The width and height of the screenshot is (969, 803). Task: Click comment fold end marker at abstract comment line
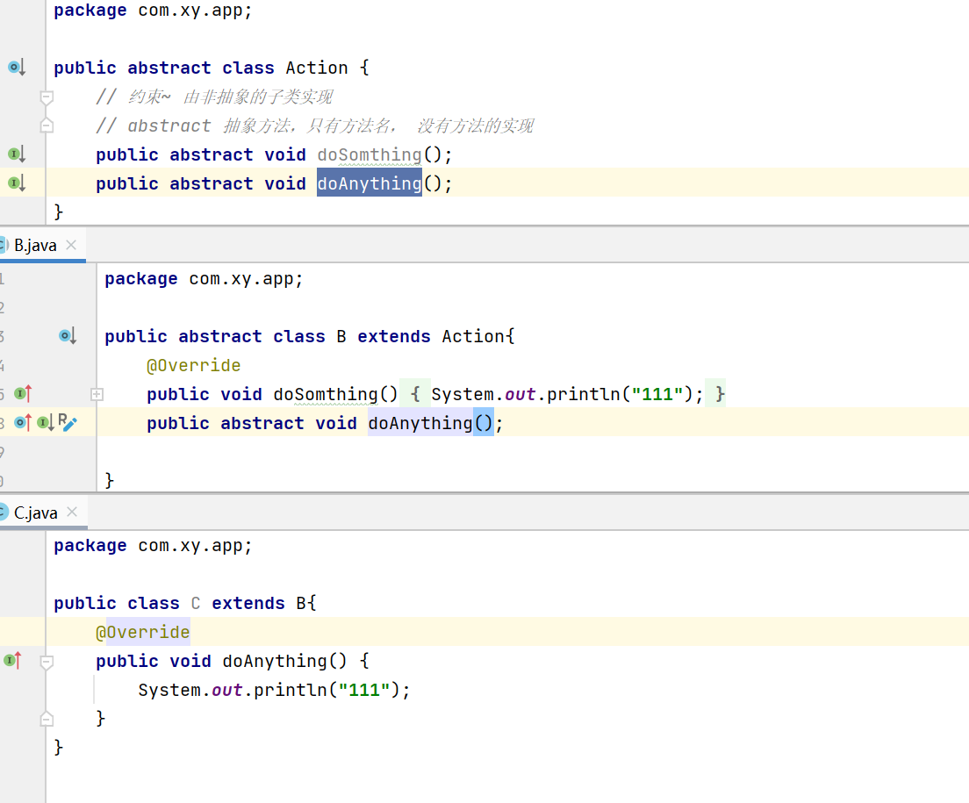pos(47,126)
